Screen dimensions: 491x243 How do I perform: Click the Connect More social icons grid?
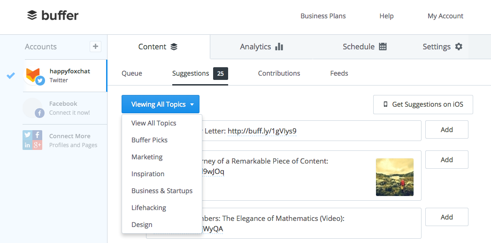click(32, 140)
